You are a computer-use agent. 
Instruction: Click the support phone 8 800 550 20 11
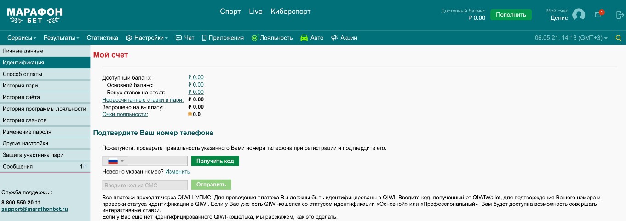click(21, 202)
